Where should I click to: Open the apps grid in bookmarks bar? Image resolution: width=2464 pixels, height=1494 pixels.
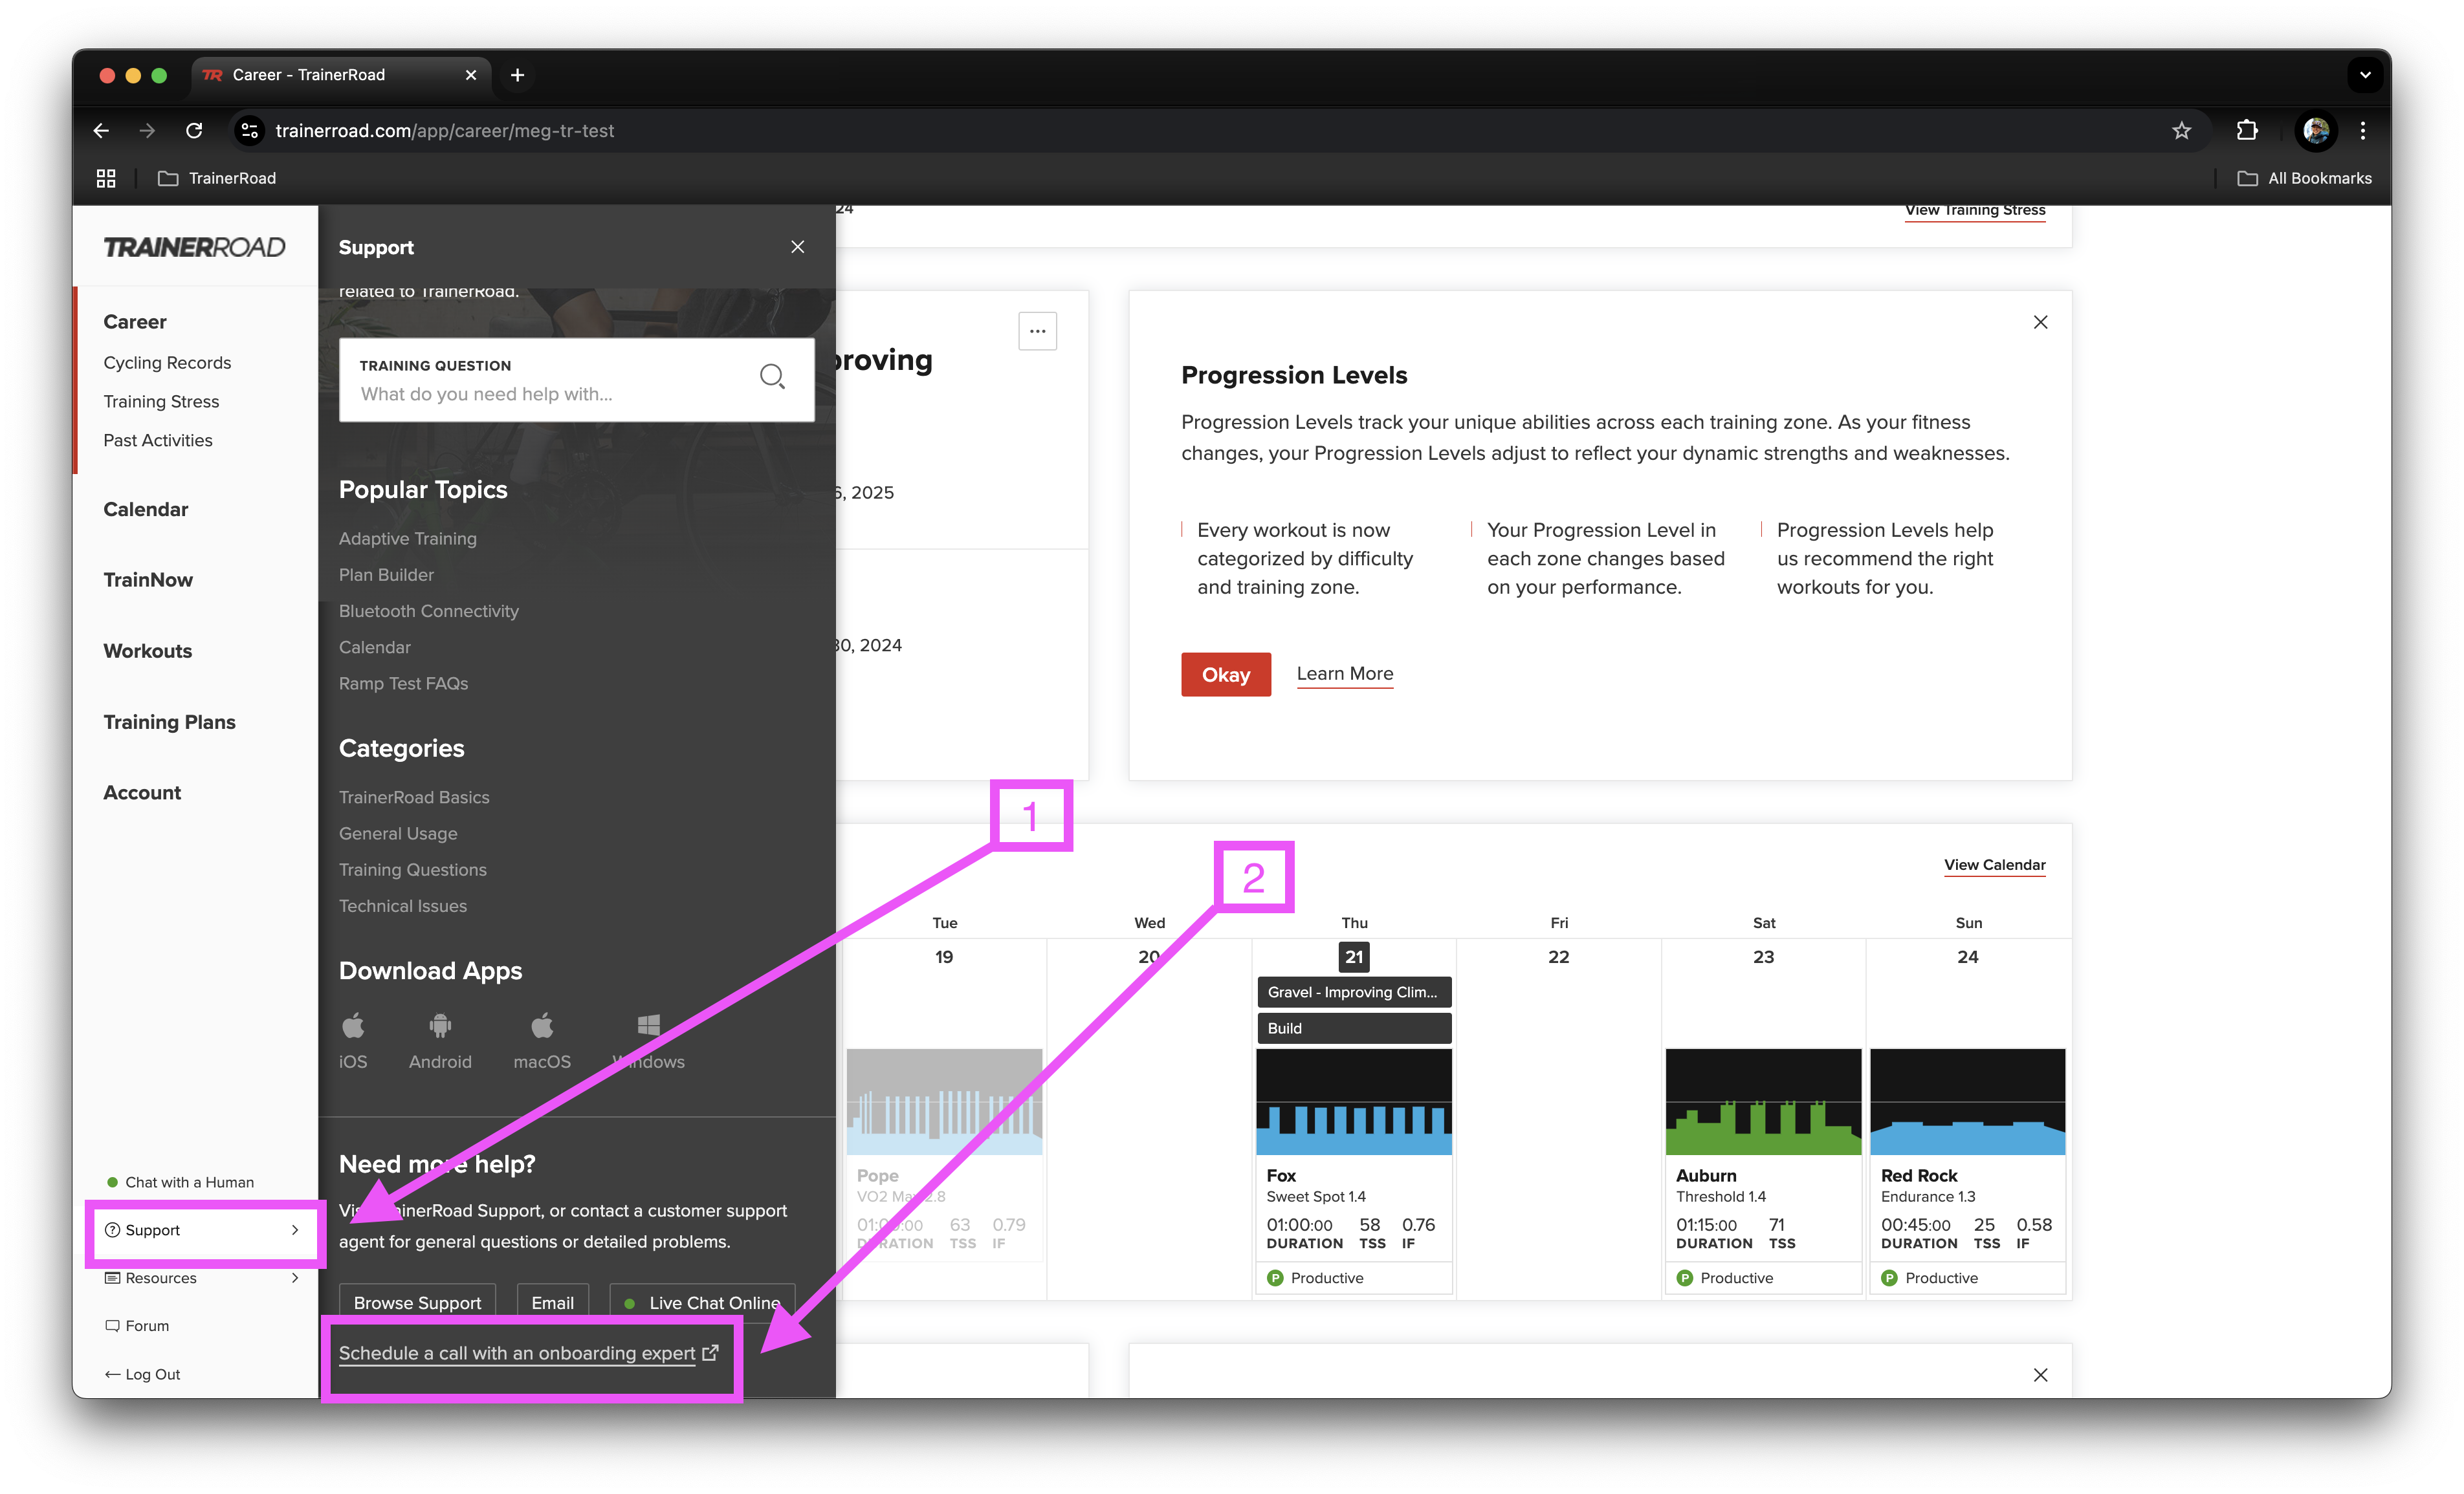click(106, 178)
